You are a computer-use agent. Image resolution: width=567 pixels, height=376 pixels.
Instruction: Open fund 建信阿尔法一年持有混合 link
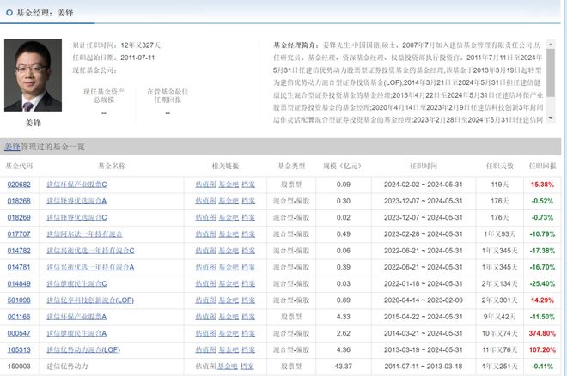coord(84,234)
